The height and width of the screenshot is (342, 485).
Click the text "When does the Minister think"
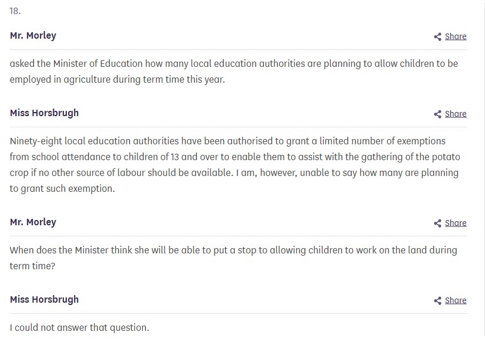coord(70,250)
